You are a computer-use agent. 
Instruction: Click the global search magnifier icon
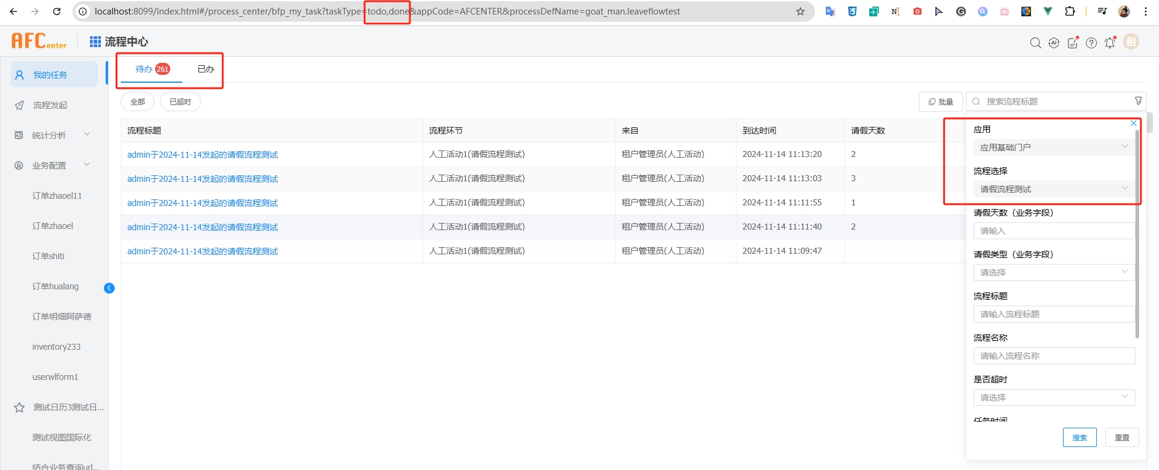(1035, 42)
